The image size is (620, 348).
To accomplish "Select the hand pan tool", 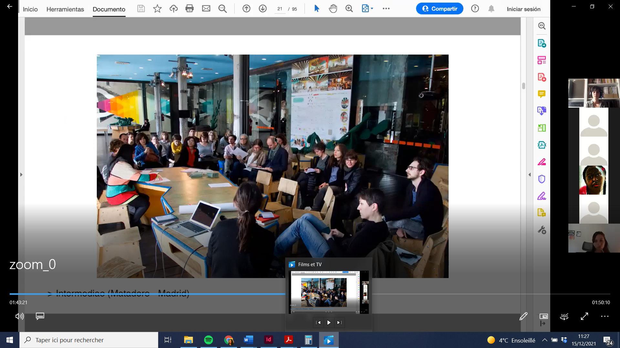I will (x=333, y=9).
